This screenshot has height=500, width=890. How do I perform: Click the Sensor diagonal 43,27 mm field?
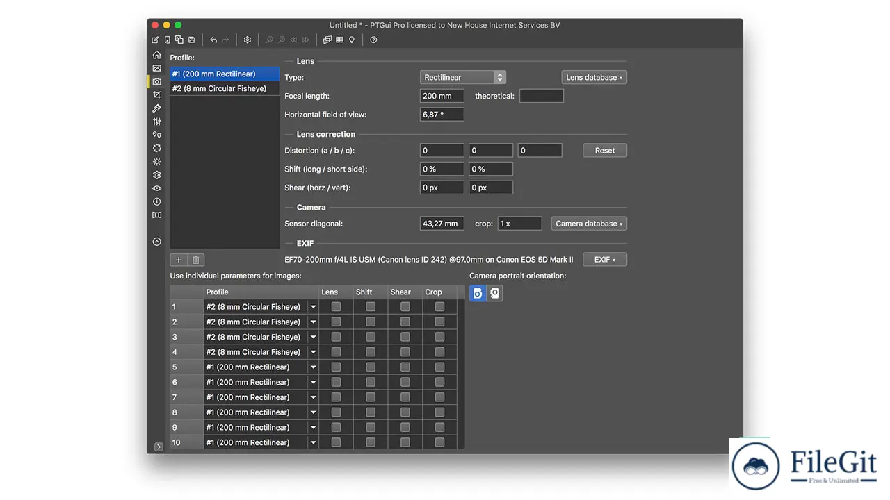[x=442, y=224]
